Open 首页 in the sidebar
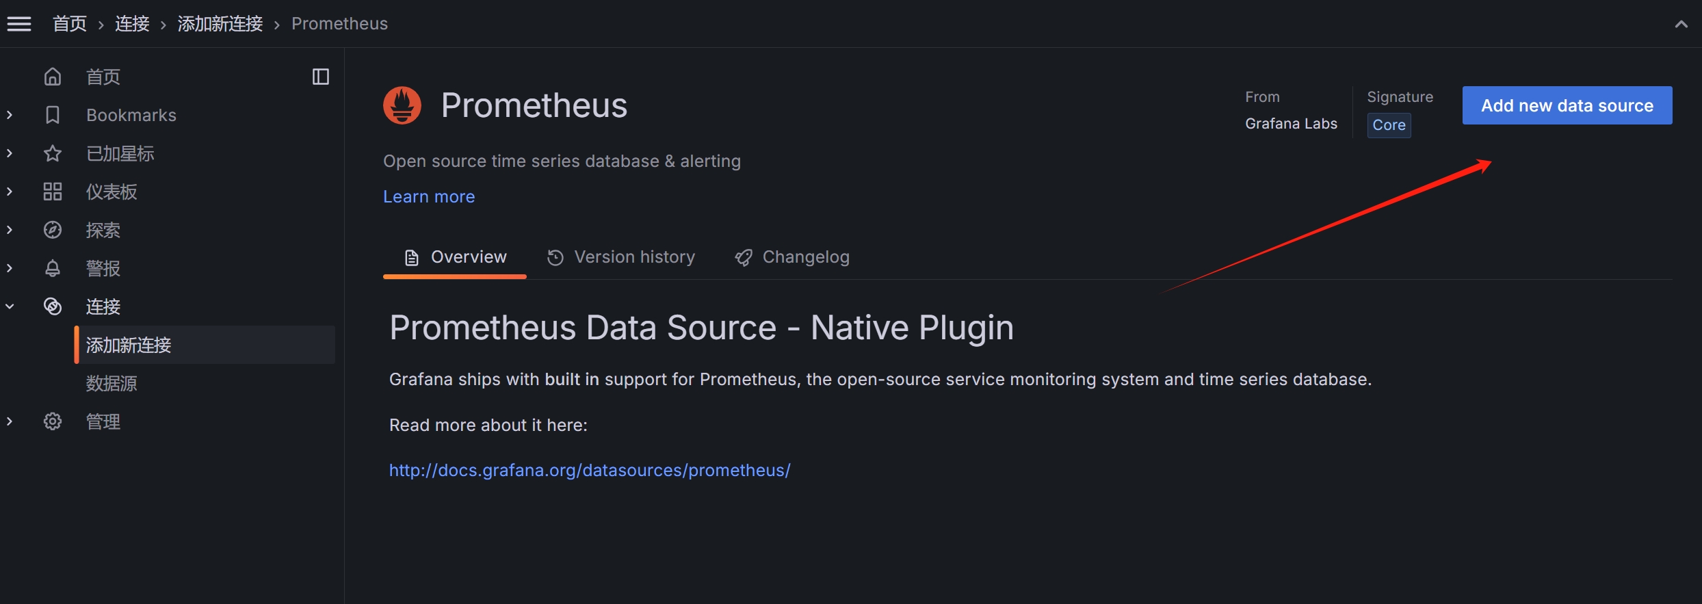Screen dimensions: 1702x604 pos(103,77)
